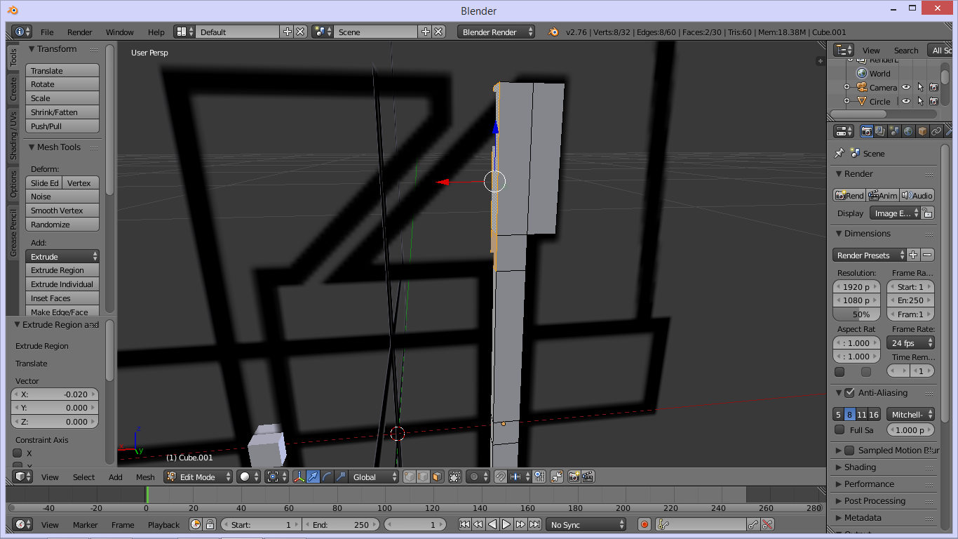Viewport: 958px width, 539px height.
Task: Open the No Sync dropdown
Action: 586,524
